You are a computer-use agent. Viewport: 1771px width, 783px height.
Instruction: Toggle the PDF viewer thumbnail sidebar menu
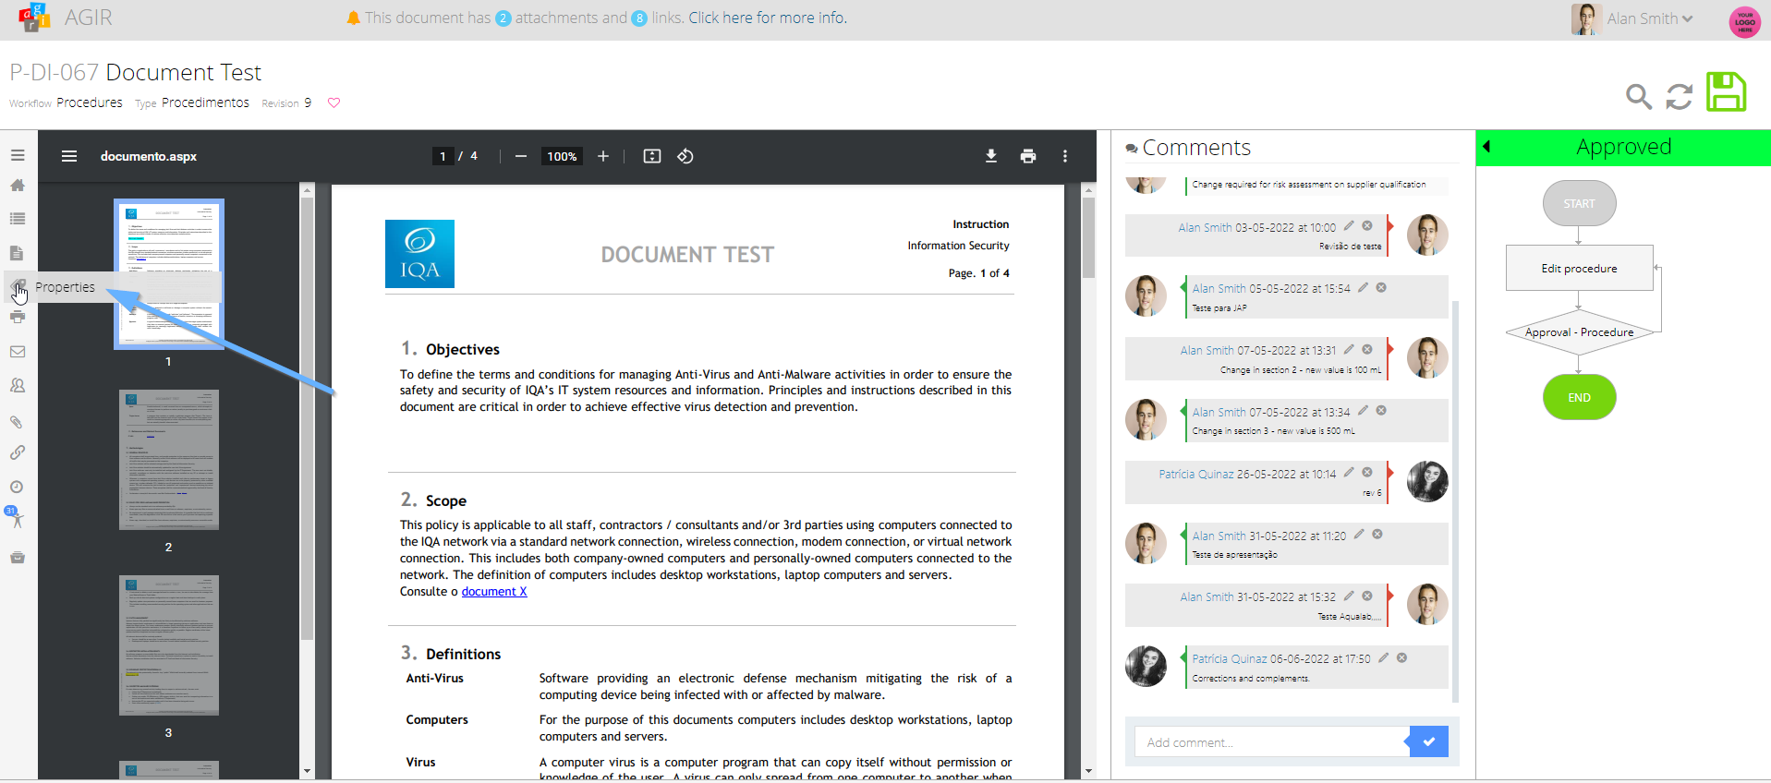point(69,156)
